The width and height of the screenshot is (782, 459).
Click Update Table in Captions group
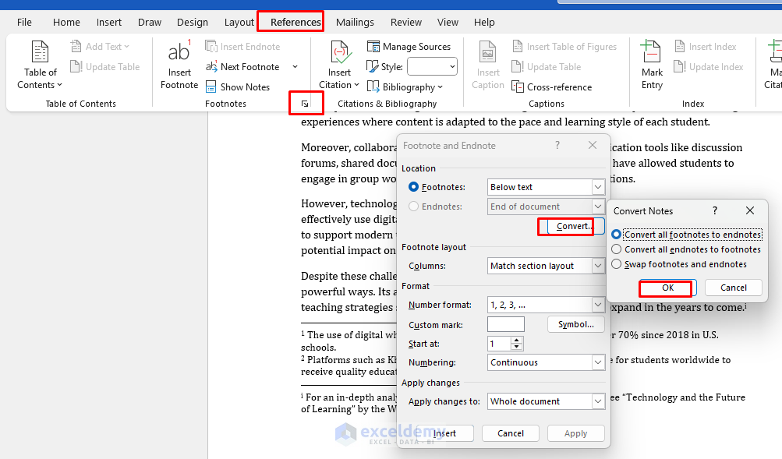tap(547, 67)
